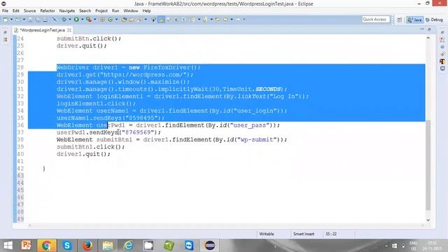Open the Edit menu
The image size is (448, 252).
[15, 11]
